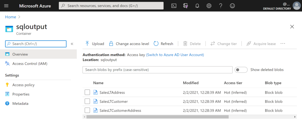
Task: Click the Change tier arrows icon
Action: tap(212, 44)
